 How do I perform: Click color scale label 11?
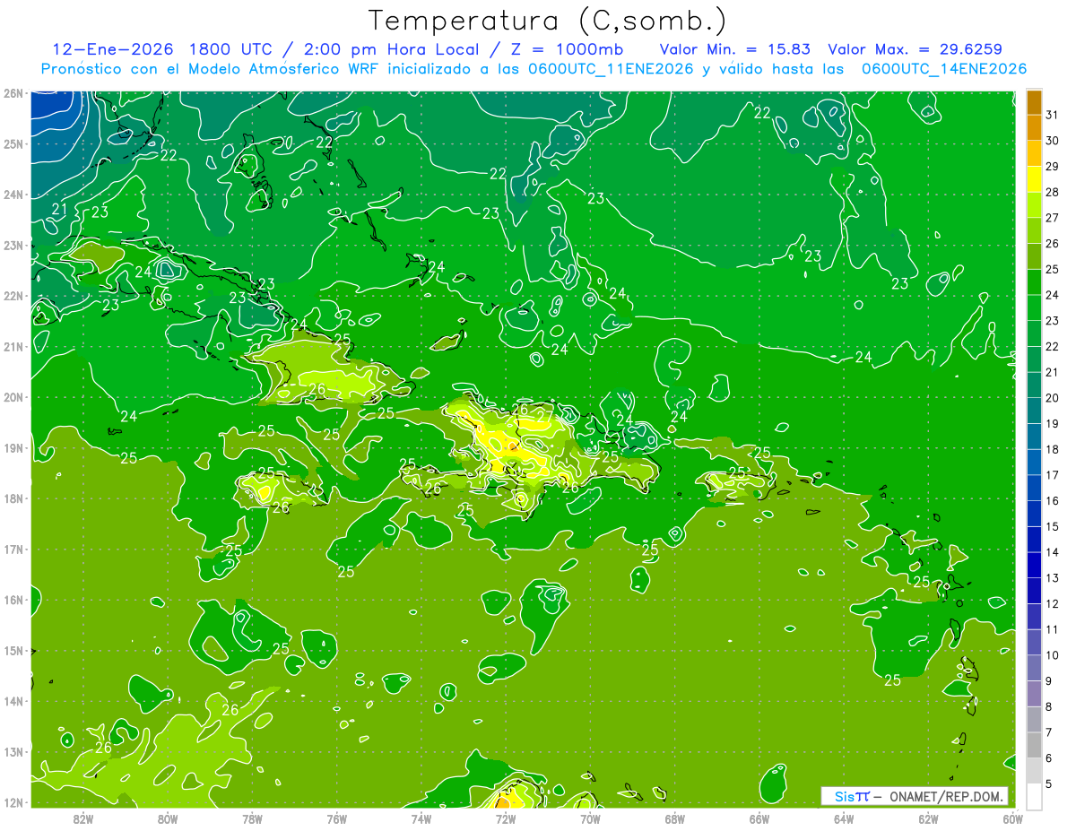point(1052,629)
